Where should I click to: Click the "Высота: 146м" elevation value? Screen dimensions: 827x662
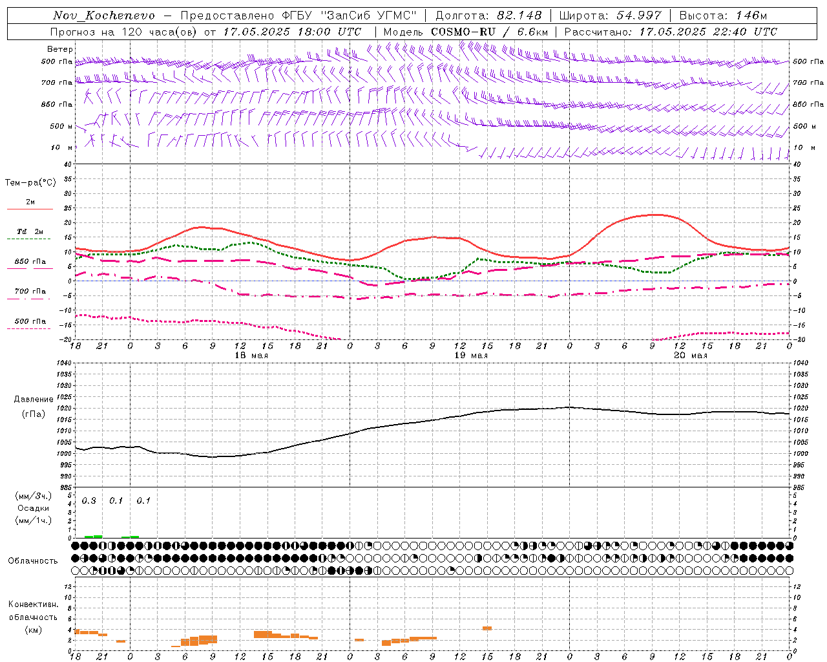point(723,16)
